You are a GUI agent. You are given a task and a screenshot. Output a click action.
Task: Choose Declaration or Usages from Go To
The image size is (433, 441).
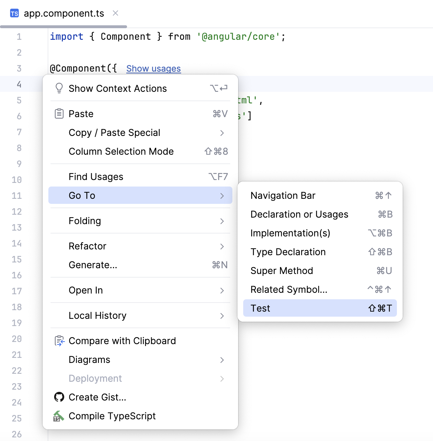299,214
